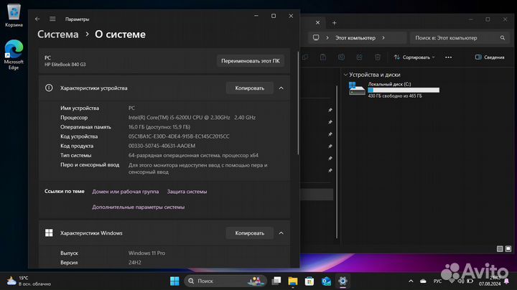Click the Explorer paste toolbar icon

(323, 57)
